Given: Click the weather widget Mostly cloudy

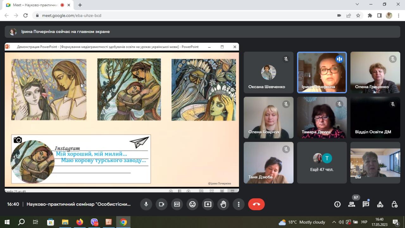Looking at the screenshot, I should 302,222.
